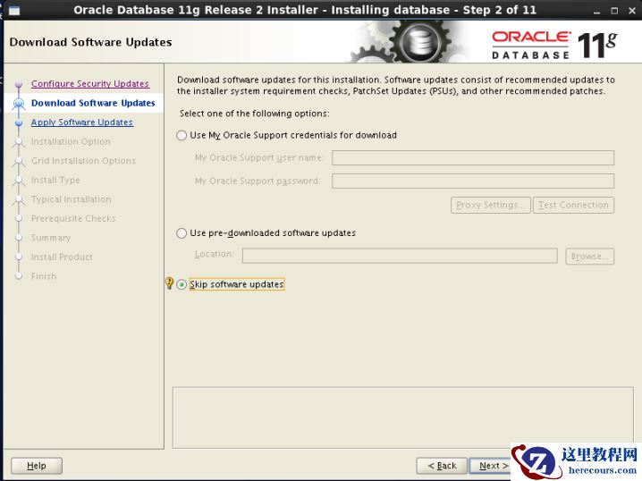Screen dimensions: 642x481
Task: Click the Select one of the following options text
Action: point(254,114)
